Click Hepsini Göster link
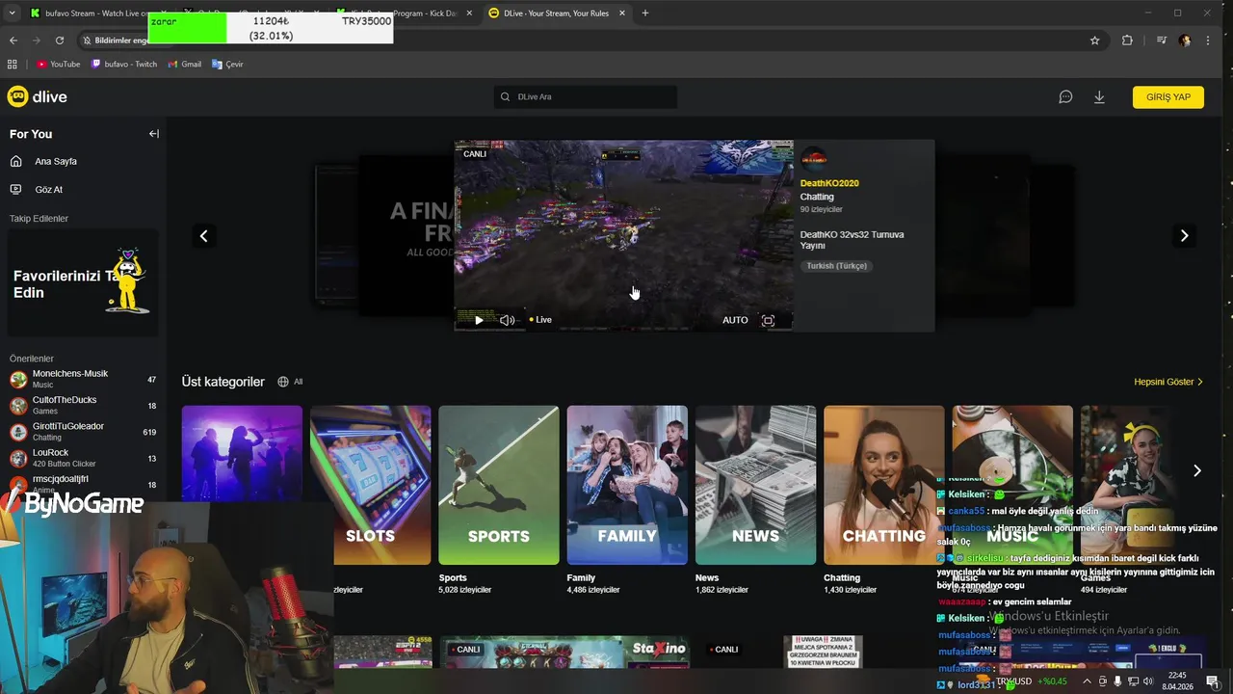This screenshot has width=1233, height=694. (1168, 382)
